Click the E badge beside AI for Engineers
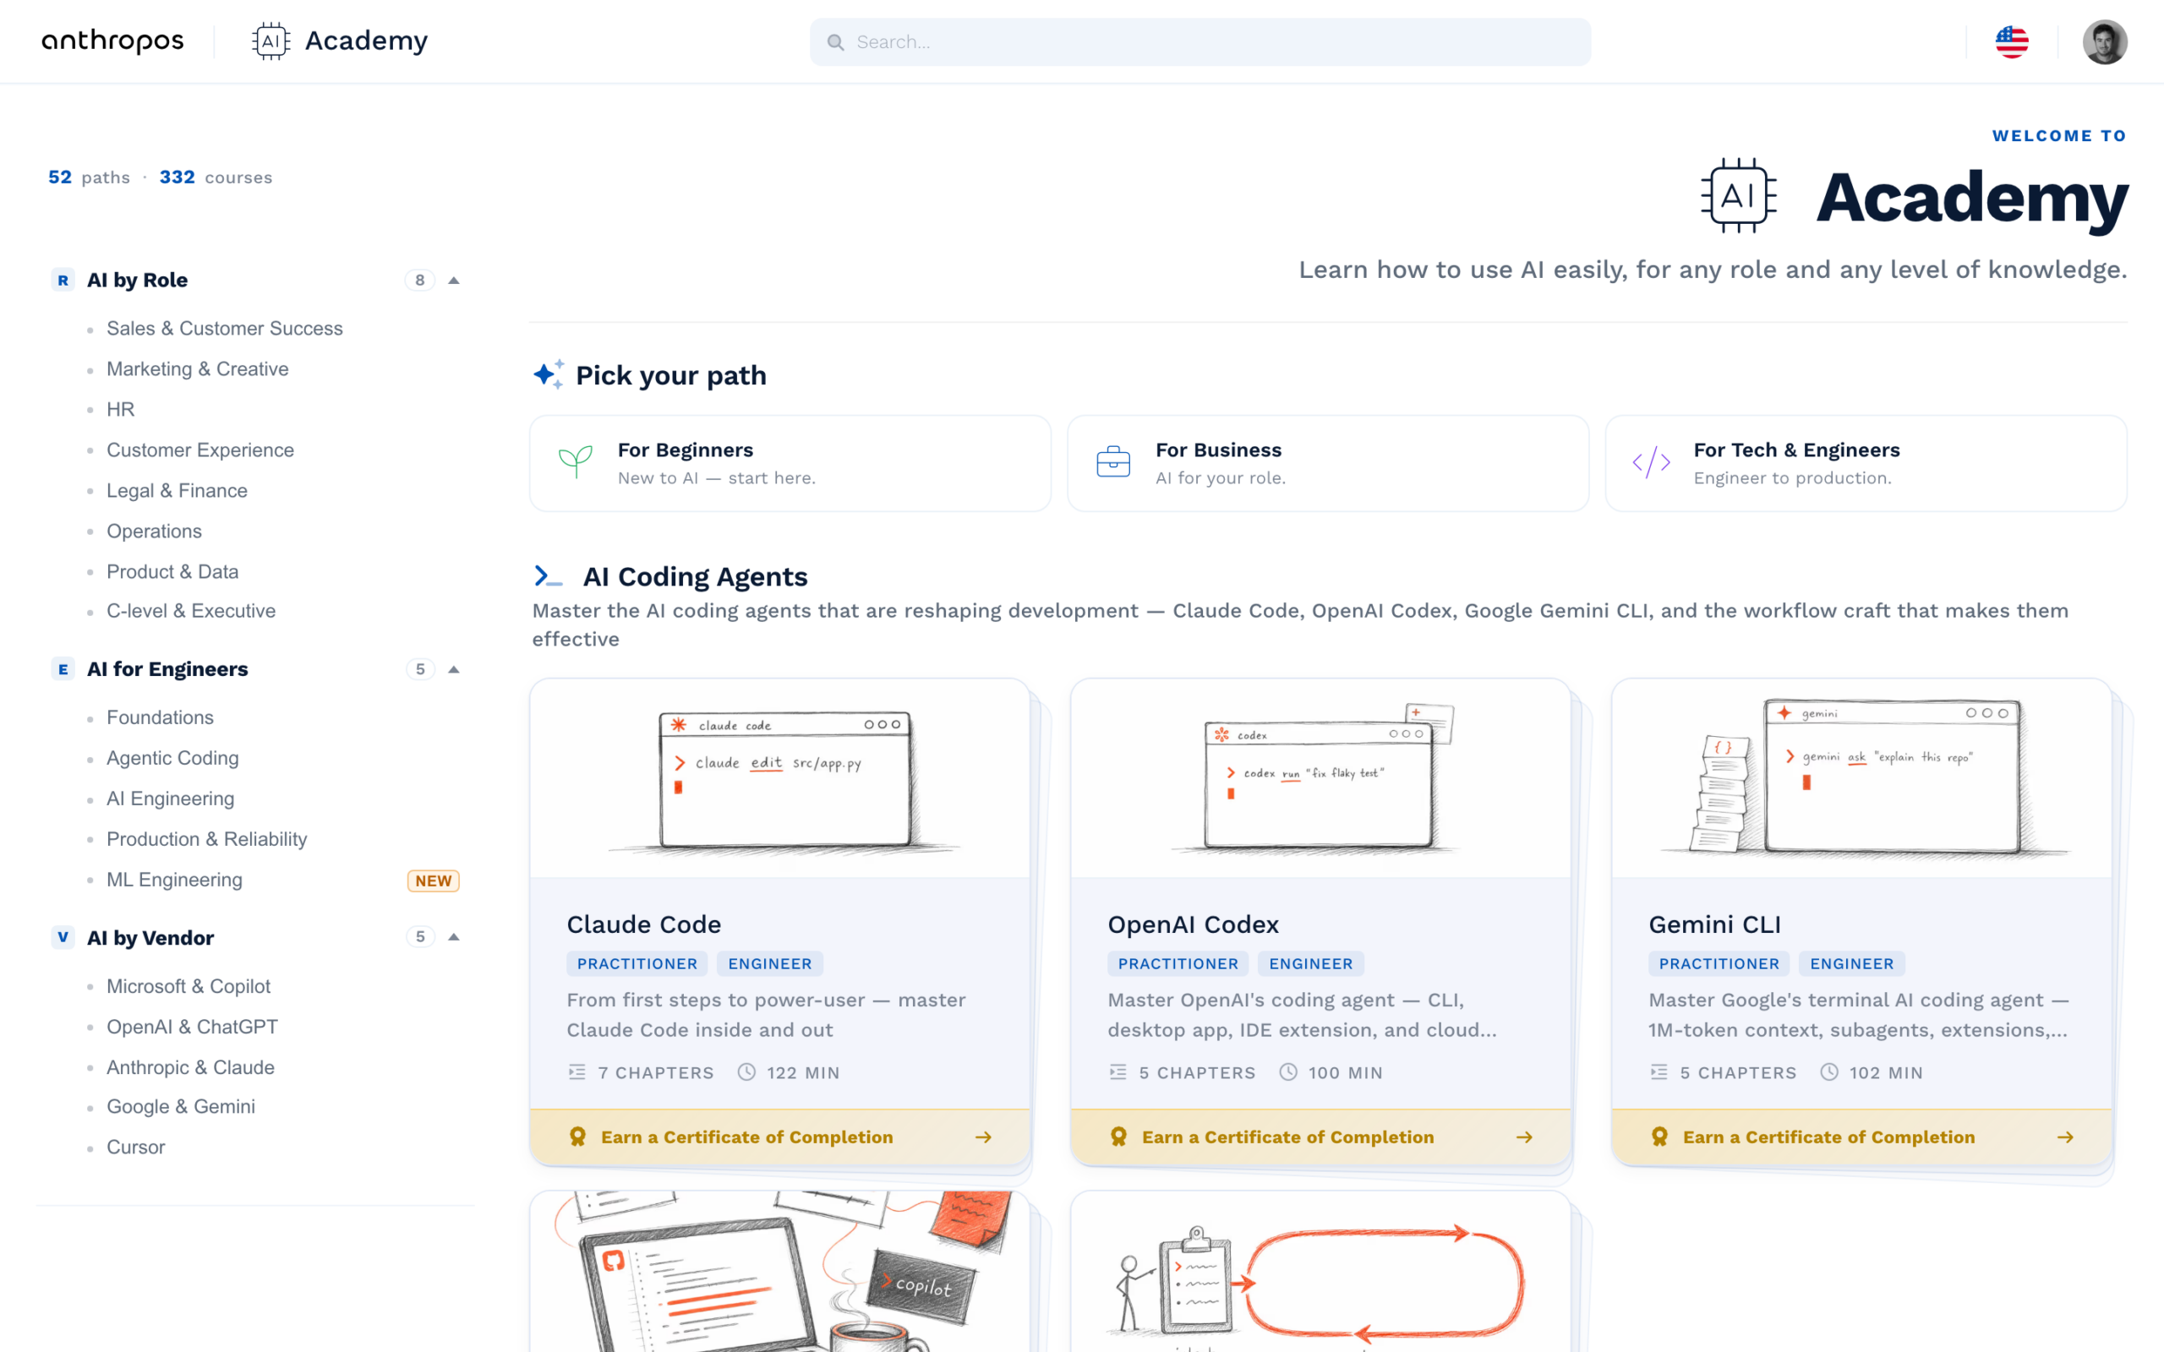This screenshot has width=2164, height=1352. click(x=63, y=669)
